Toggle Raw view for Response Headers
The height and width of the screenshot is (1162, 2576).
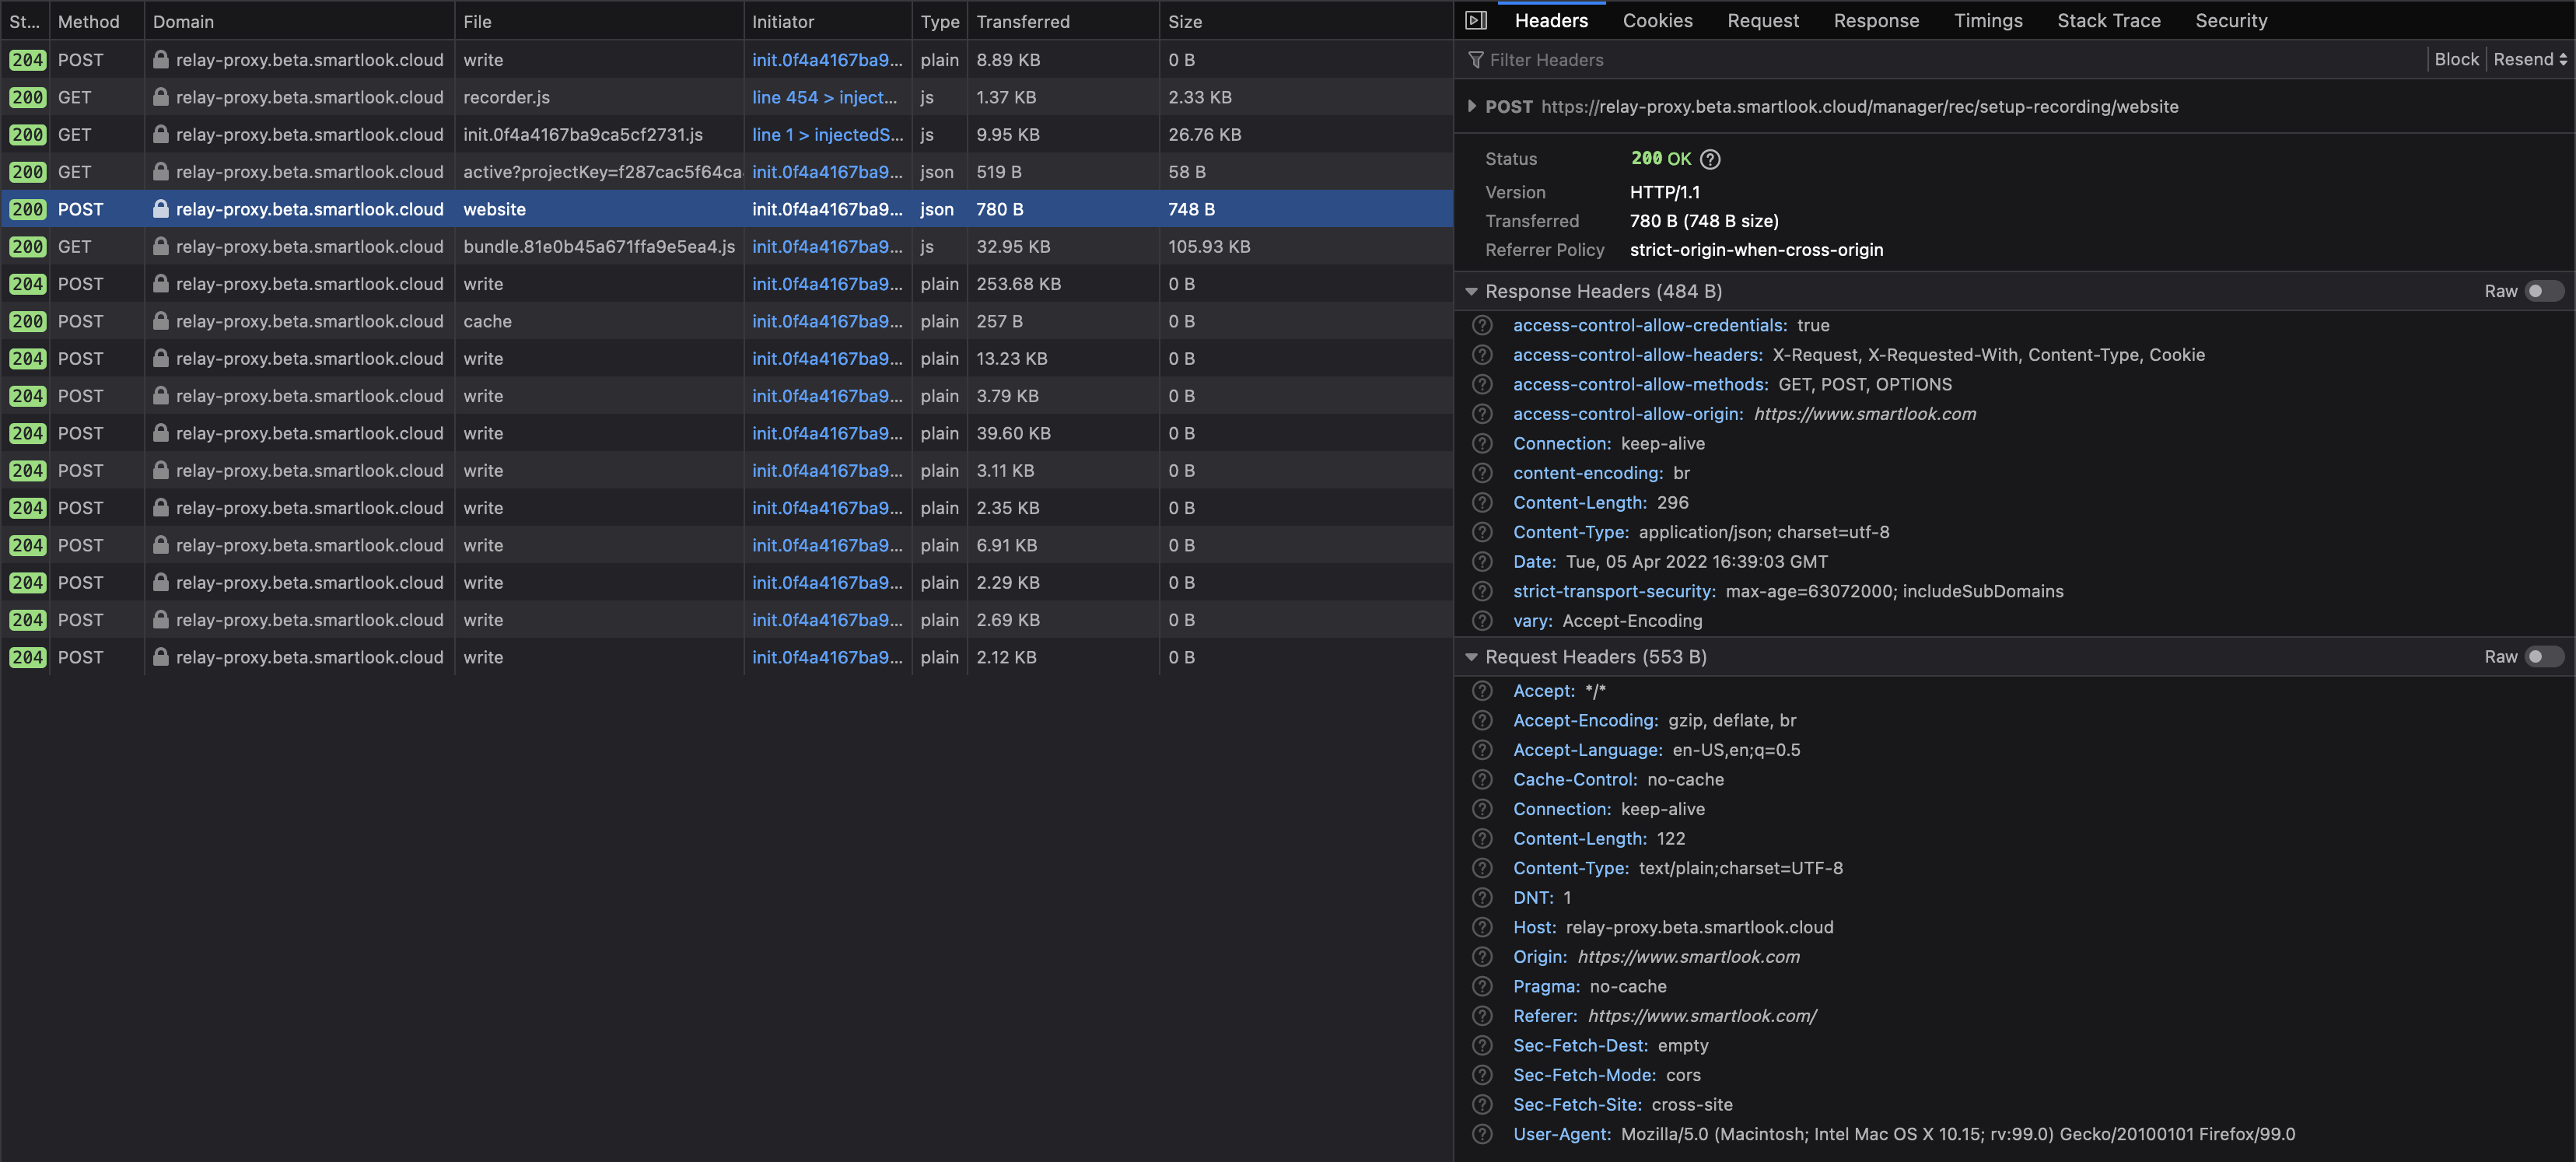(x=2543, y=291)
